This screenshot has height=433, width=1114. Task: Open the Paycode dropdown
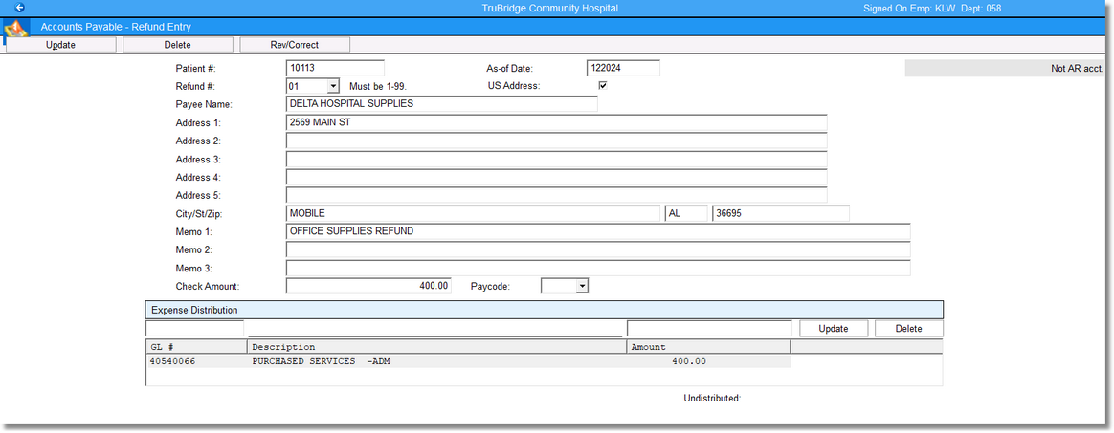[582, 286]
